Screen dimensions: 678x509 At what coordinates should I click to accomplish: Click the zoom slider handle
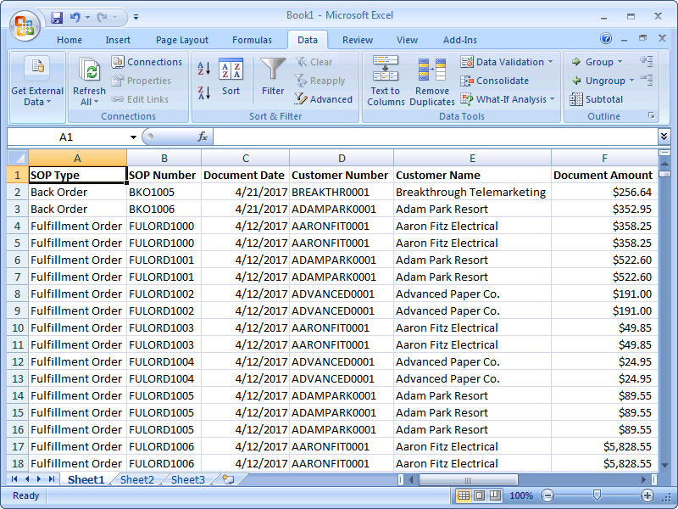coord(597,495)
